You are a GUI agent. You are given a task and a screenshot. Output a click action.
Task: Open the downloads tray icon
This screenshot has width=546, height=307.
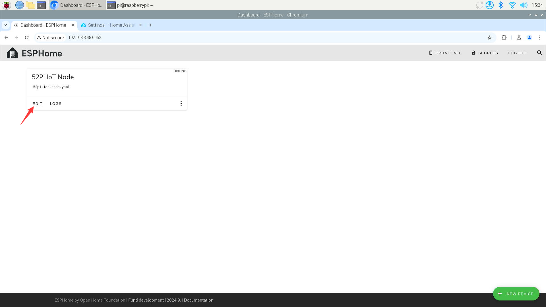coord(490,5)
